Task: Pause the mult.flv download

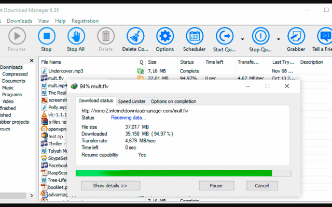Action: point(216,186)
